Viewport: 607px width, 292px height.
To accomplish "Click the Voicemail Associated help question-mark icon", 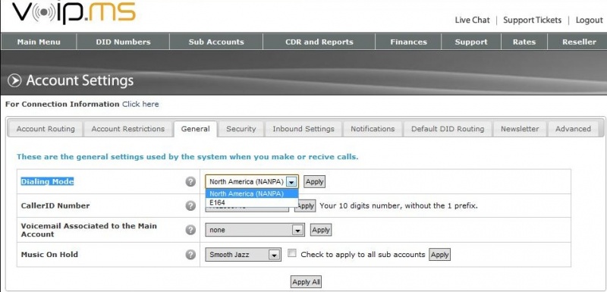I will [190, 230].
